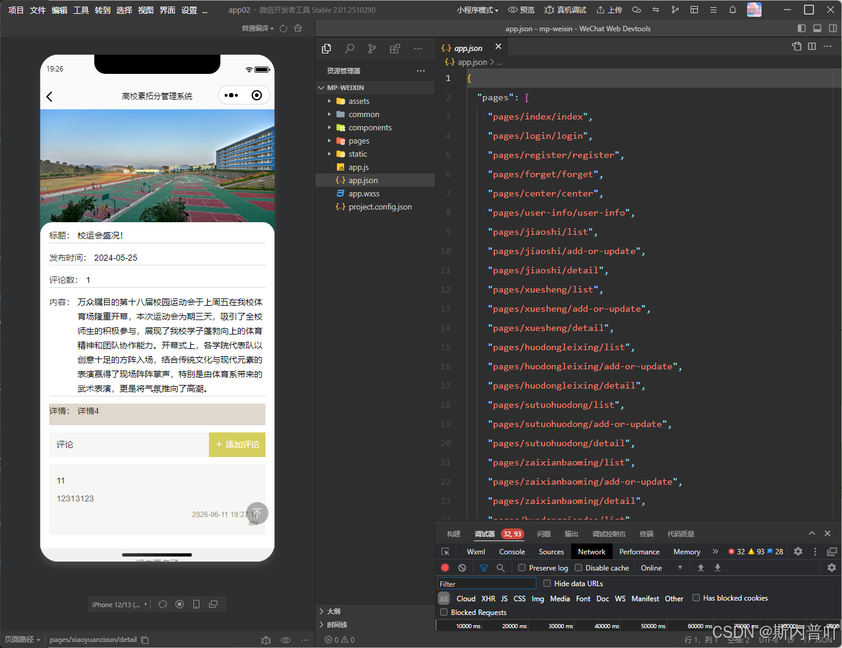Image resolution: width=842 pixels, height=648 pixels.
Task: Switch to the Sources tab
Action: click(x=551, y=551)
